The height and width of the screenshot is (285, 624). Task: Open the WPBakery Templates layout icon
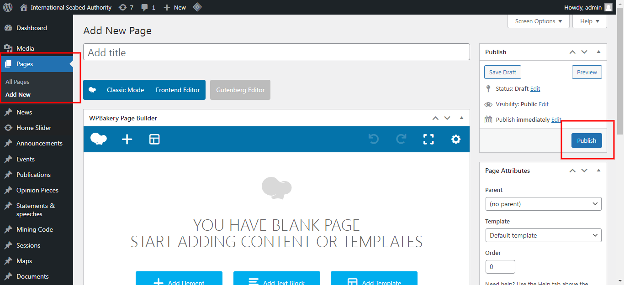[x=154, y=140]
